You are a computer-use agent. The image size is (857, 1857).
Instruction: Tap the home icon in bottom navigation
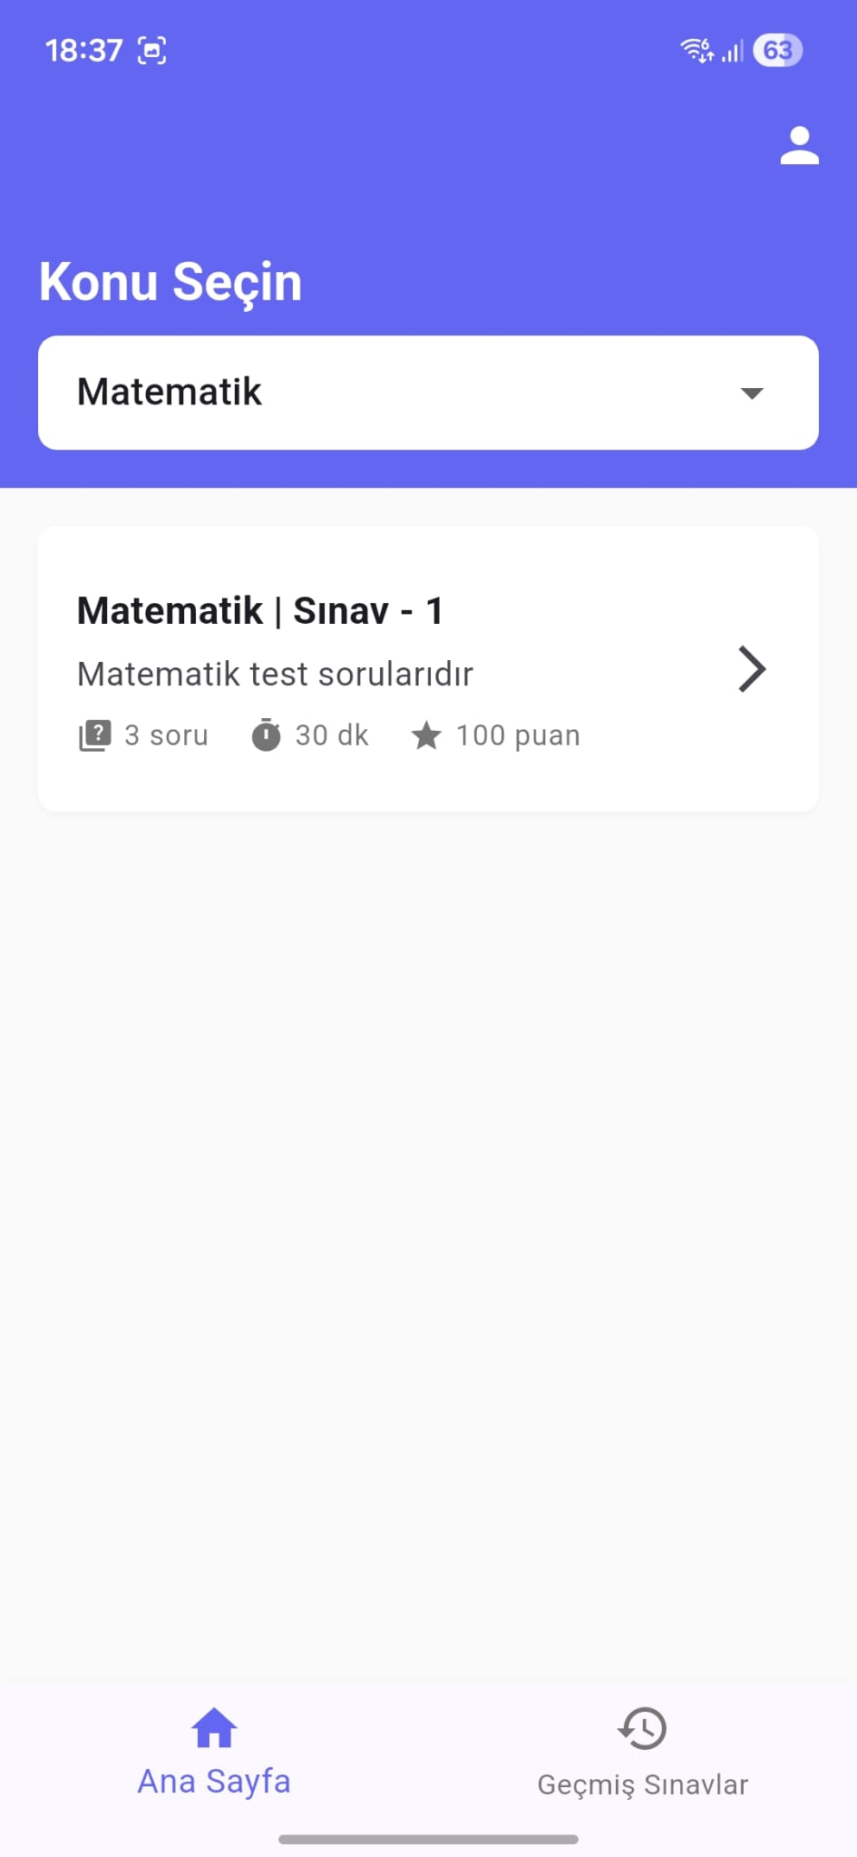tap(214, 1727)
